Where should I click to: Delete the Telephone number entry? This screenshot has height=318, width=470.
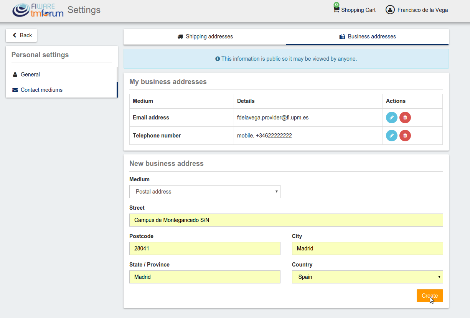[x=405, y=136]
